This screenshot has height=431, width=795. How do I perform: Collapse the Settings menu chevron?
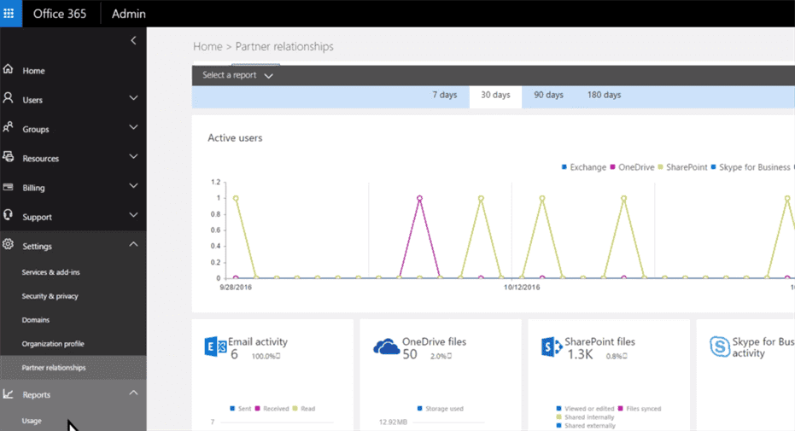133,244
